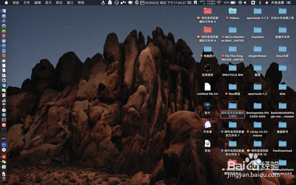Switch the 中 input method indicator
Viewport: 296px width, 185px height.
tap(240, 3)
